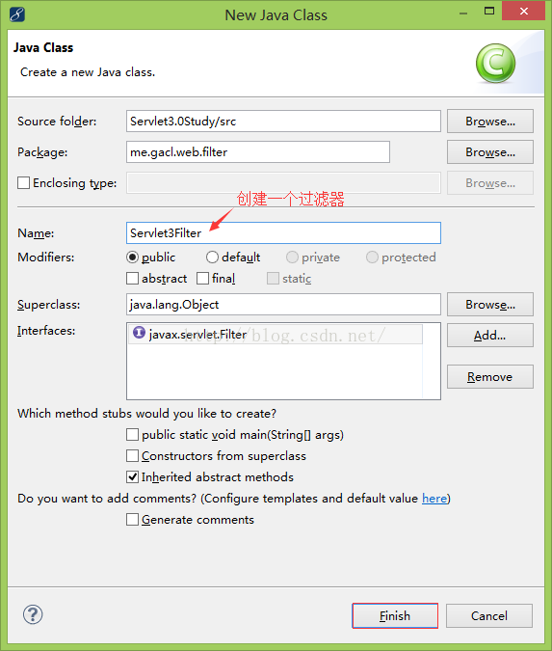Click the Add... interfaces button

pyautogui.click(x=490, y=336)
